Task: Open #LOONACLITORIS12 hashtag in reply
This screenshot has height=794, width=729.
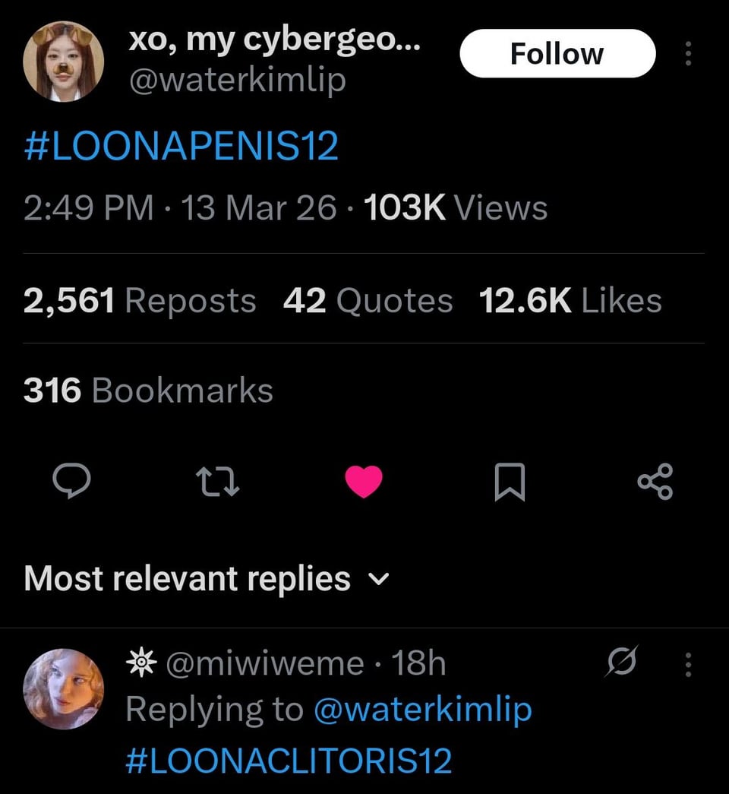Action: 289,761
